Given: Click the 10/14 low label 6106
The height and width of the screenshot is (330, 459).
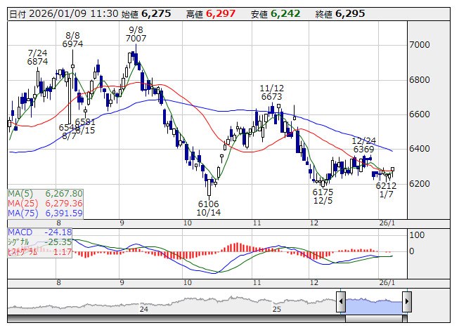Looking at the screenshot, I should (x=210, y=203).
